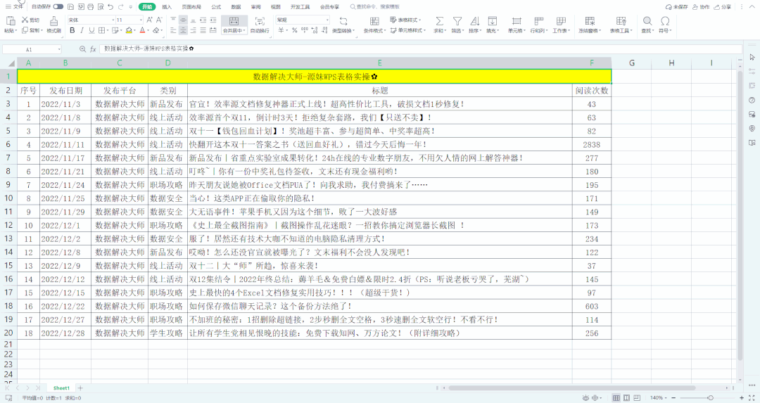The width and height of the screenshot is (760, 403).
Task: Switch to the Page Layout (页面布局) tab
Action: pyautogui.click(x=191, y=7)
